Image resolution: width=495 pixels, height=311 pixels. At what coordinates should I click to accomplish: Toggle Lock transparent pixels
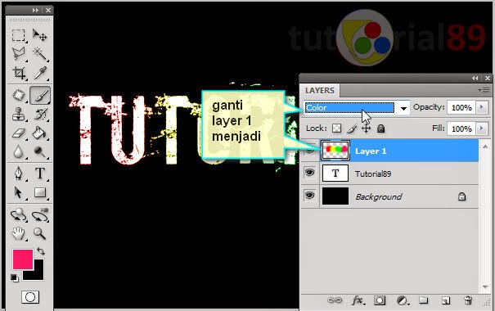(x=337, y=128)
